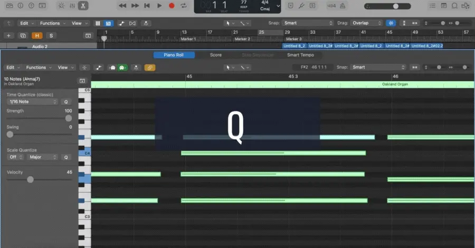Screen dimensions: 475x248
Task: Open 1/16 Note time quantize dropdown
Action: click(32, 102)
